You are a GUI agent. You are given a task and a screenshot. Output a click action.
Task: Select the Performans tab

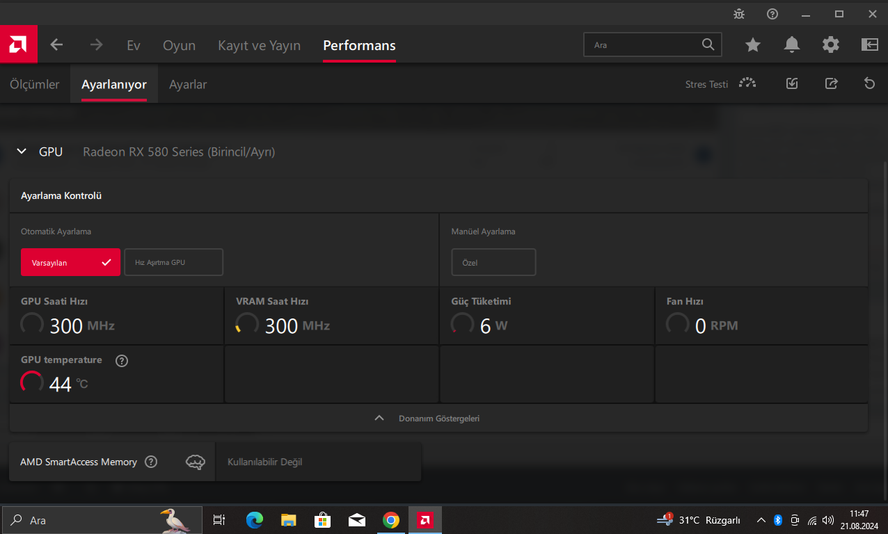click(x=359, y=45)
